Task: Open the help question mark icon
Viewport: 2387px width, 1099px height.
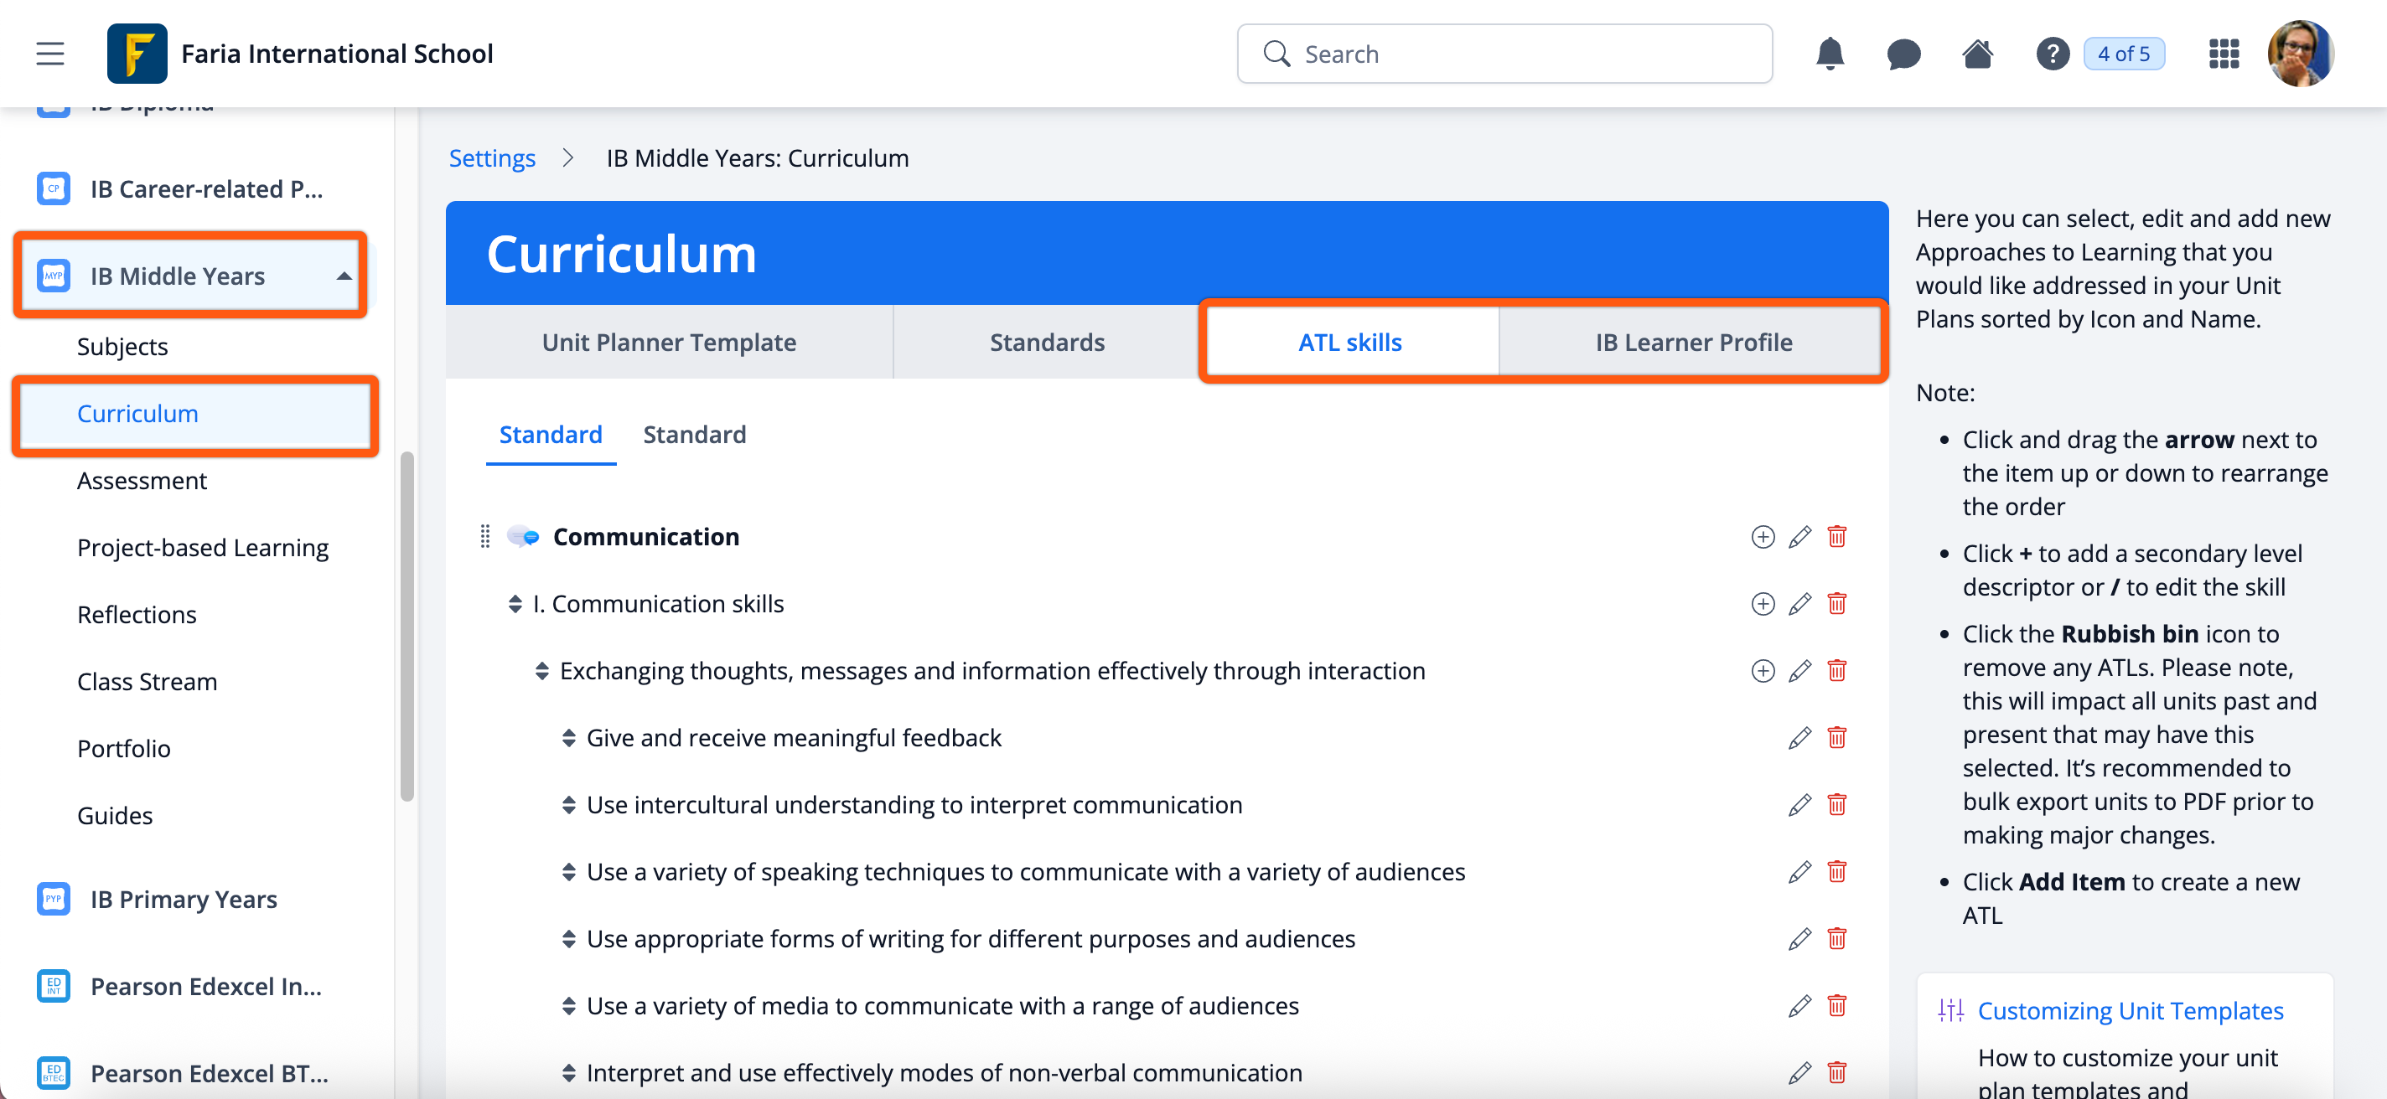Action: [x=2052, y=54]
